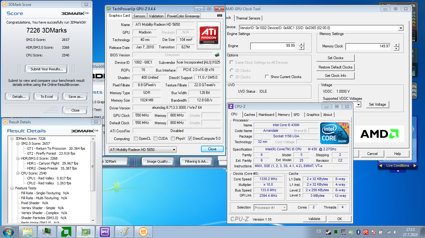Click the GPU-Z title bar icon
The width and height of the screenshot is (425, 238).
coord(109,9)
